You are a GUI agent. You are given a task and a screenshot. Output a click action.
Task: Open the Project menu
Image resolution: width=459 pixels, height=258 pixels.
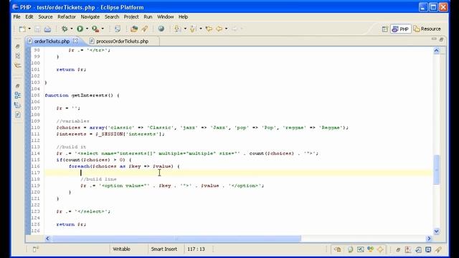(x=131, y=16)
